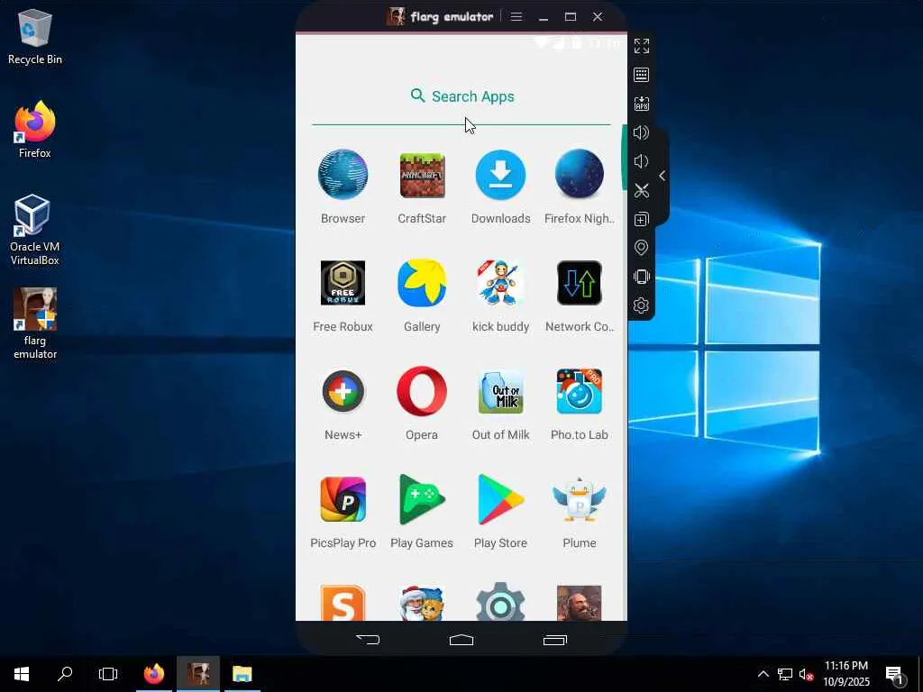Click the muted speaker tray icon
Viewport: 923px width, 692px height.
(x=806, y=674)
